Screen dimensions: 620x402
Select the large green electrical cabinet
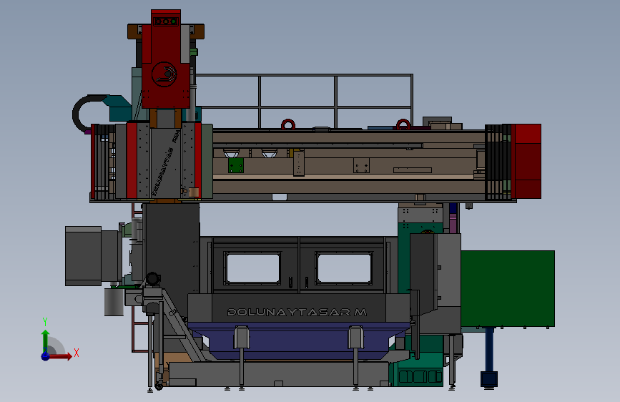[x=508, y=288]
